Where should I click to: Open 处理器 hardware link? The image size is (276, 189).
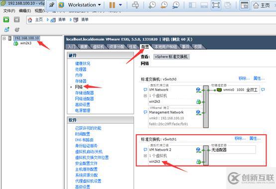(x=81, y=69)
